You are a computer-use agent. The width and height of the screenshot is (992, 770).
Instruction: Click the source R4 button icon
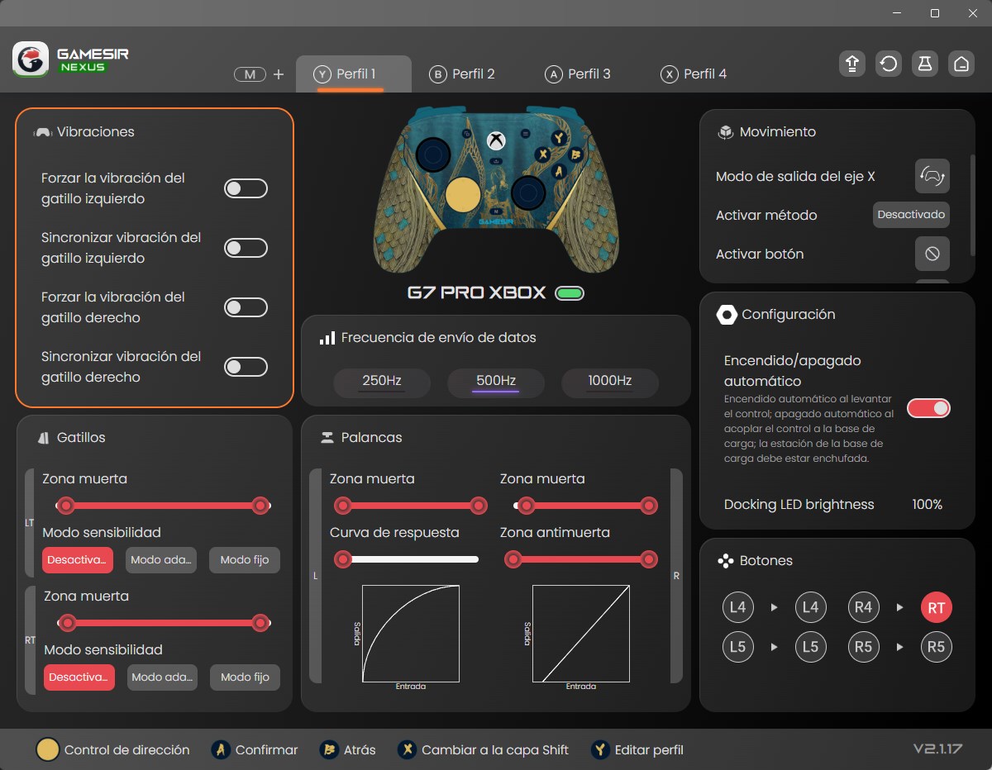point(863,608)
